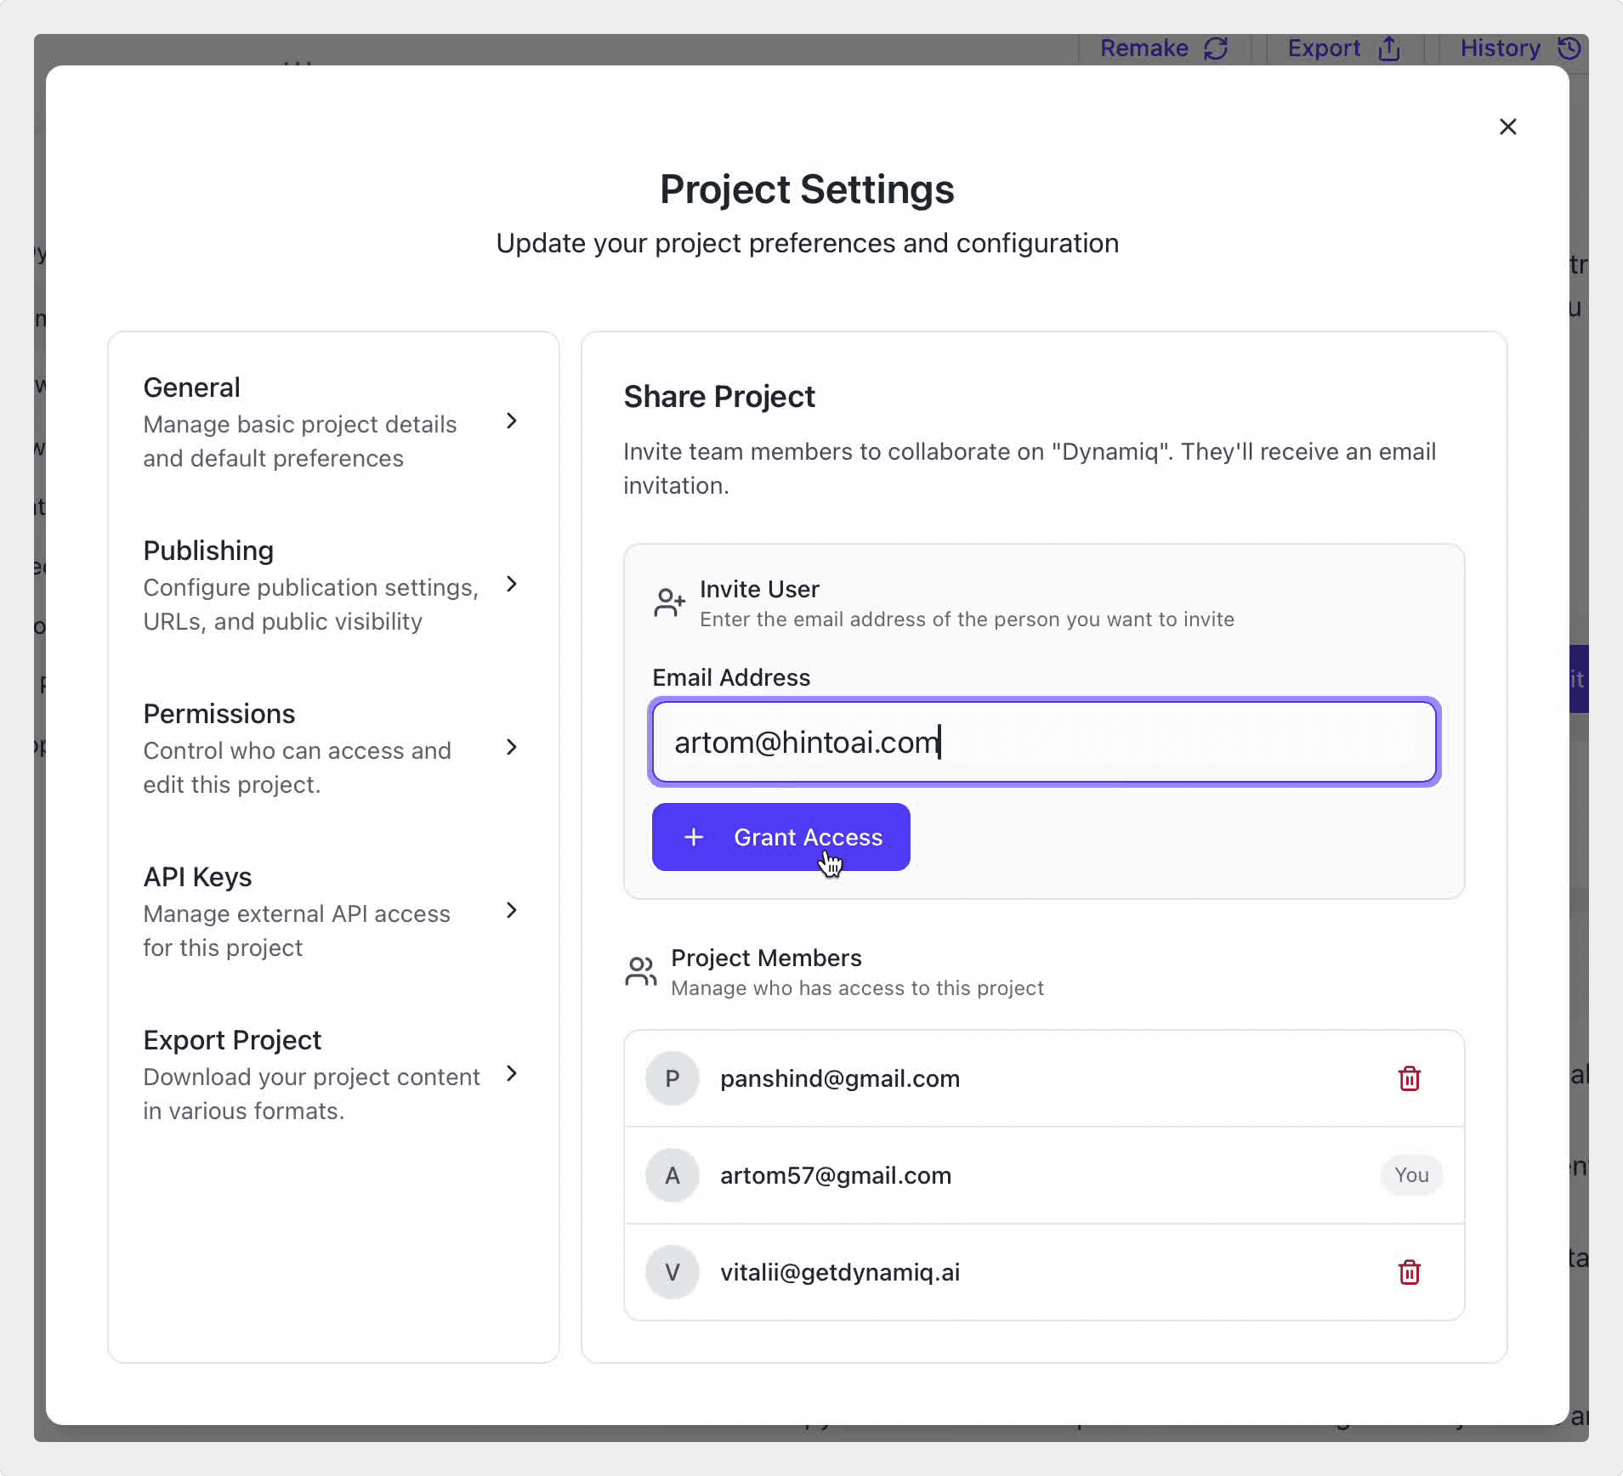Click the P avatar for panshind

click(672, 1078)
